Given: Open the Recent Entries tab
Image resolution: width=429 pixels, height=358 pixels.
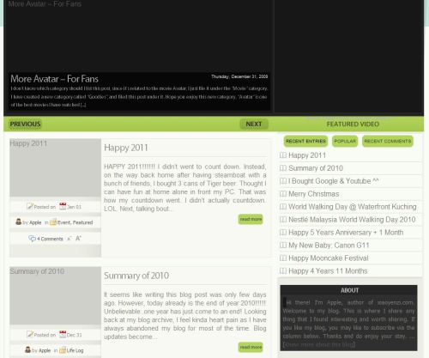Looking at the screenshot, I should tap(305, 141).
